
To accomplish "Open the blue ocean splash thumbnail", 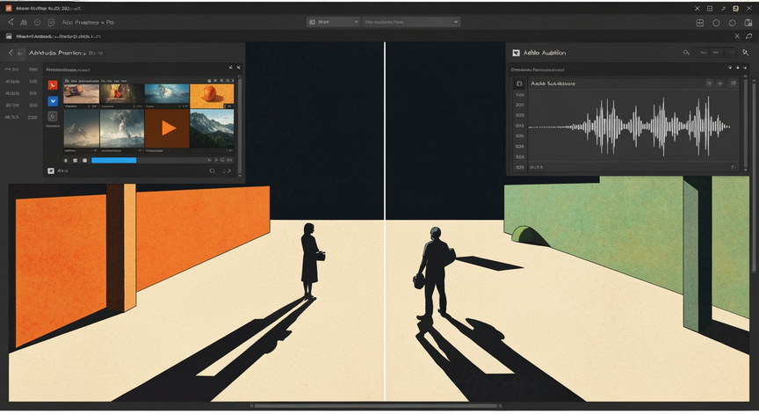I will click(167, 93).
